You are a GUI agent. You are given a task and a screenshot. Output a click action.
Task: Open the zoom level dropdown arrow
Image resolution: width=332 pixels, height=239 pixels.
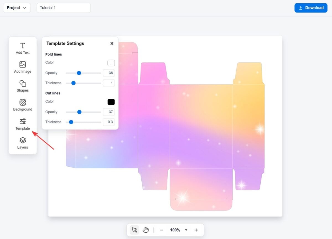click(x=186, y=230)
